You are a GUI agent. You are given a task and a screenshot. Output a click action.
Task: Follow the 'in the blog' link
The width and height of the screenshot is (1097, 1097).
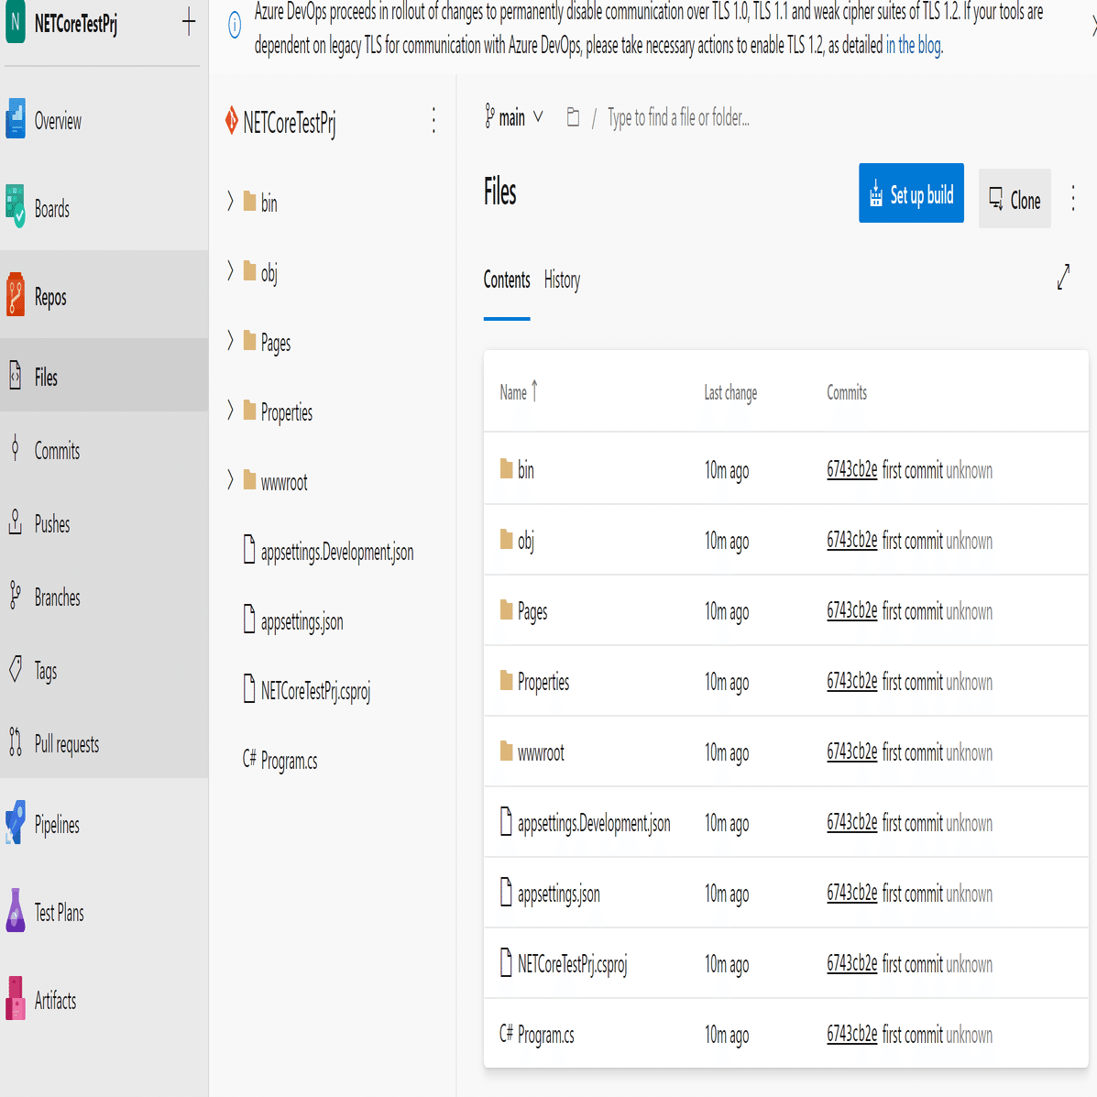coord(915,46)
